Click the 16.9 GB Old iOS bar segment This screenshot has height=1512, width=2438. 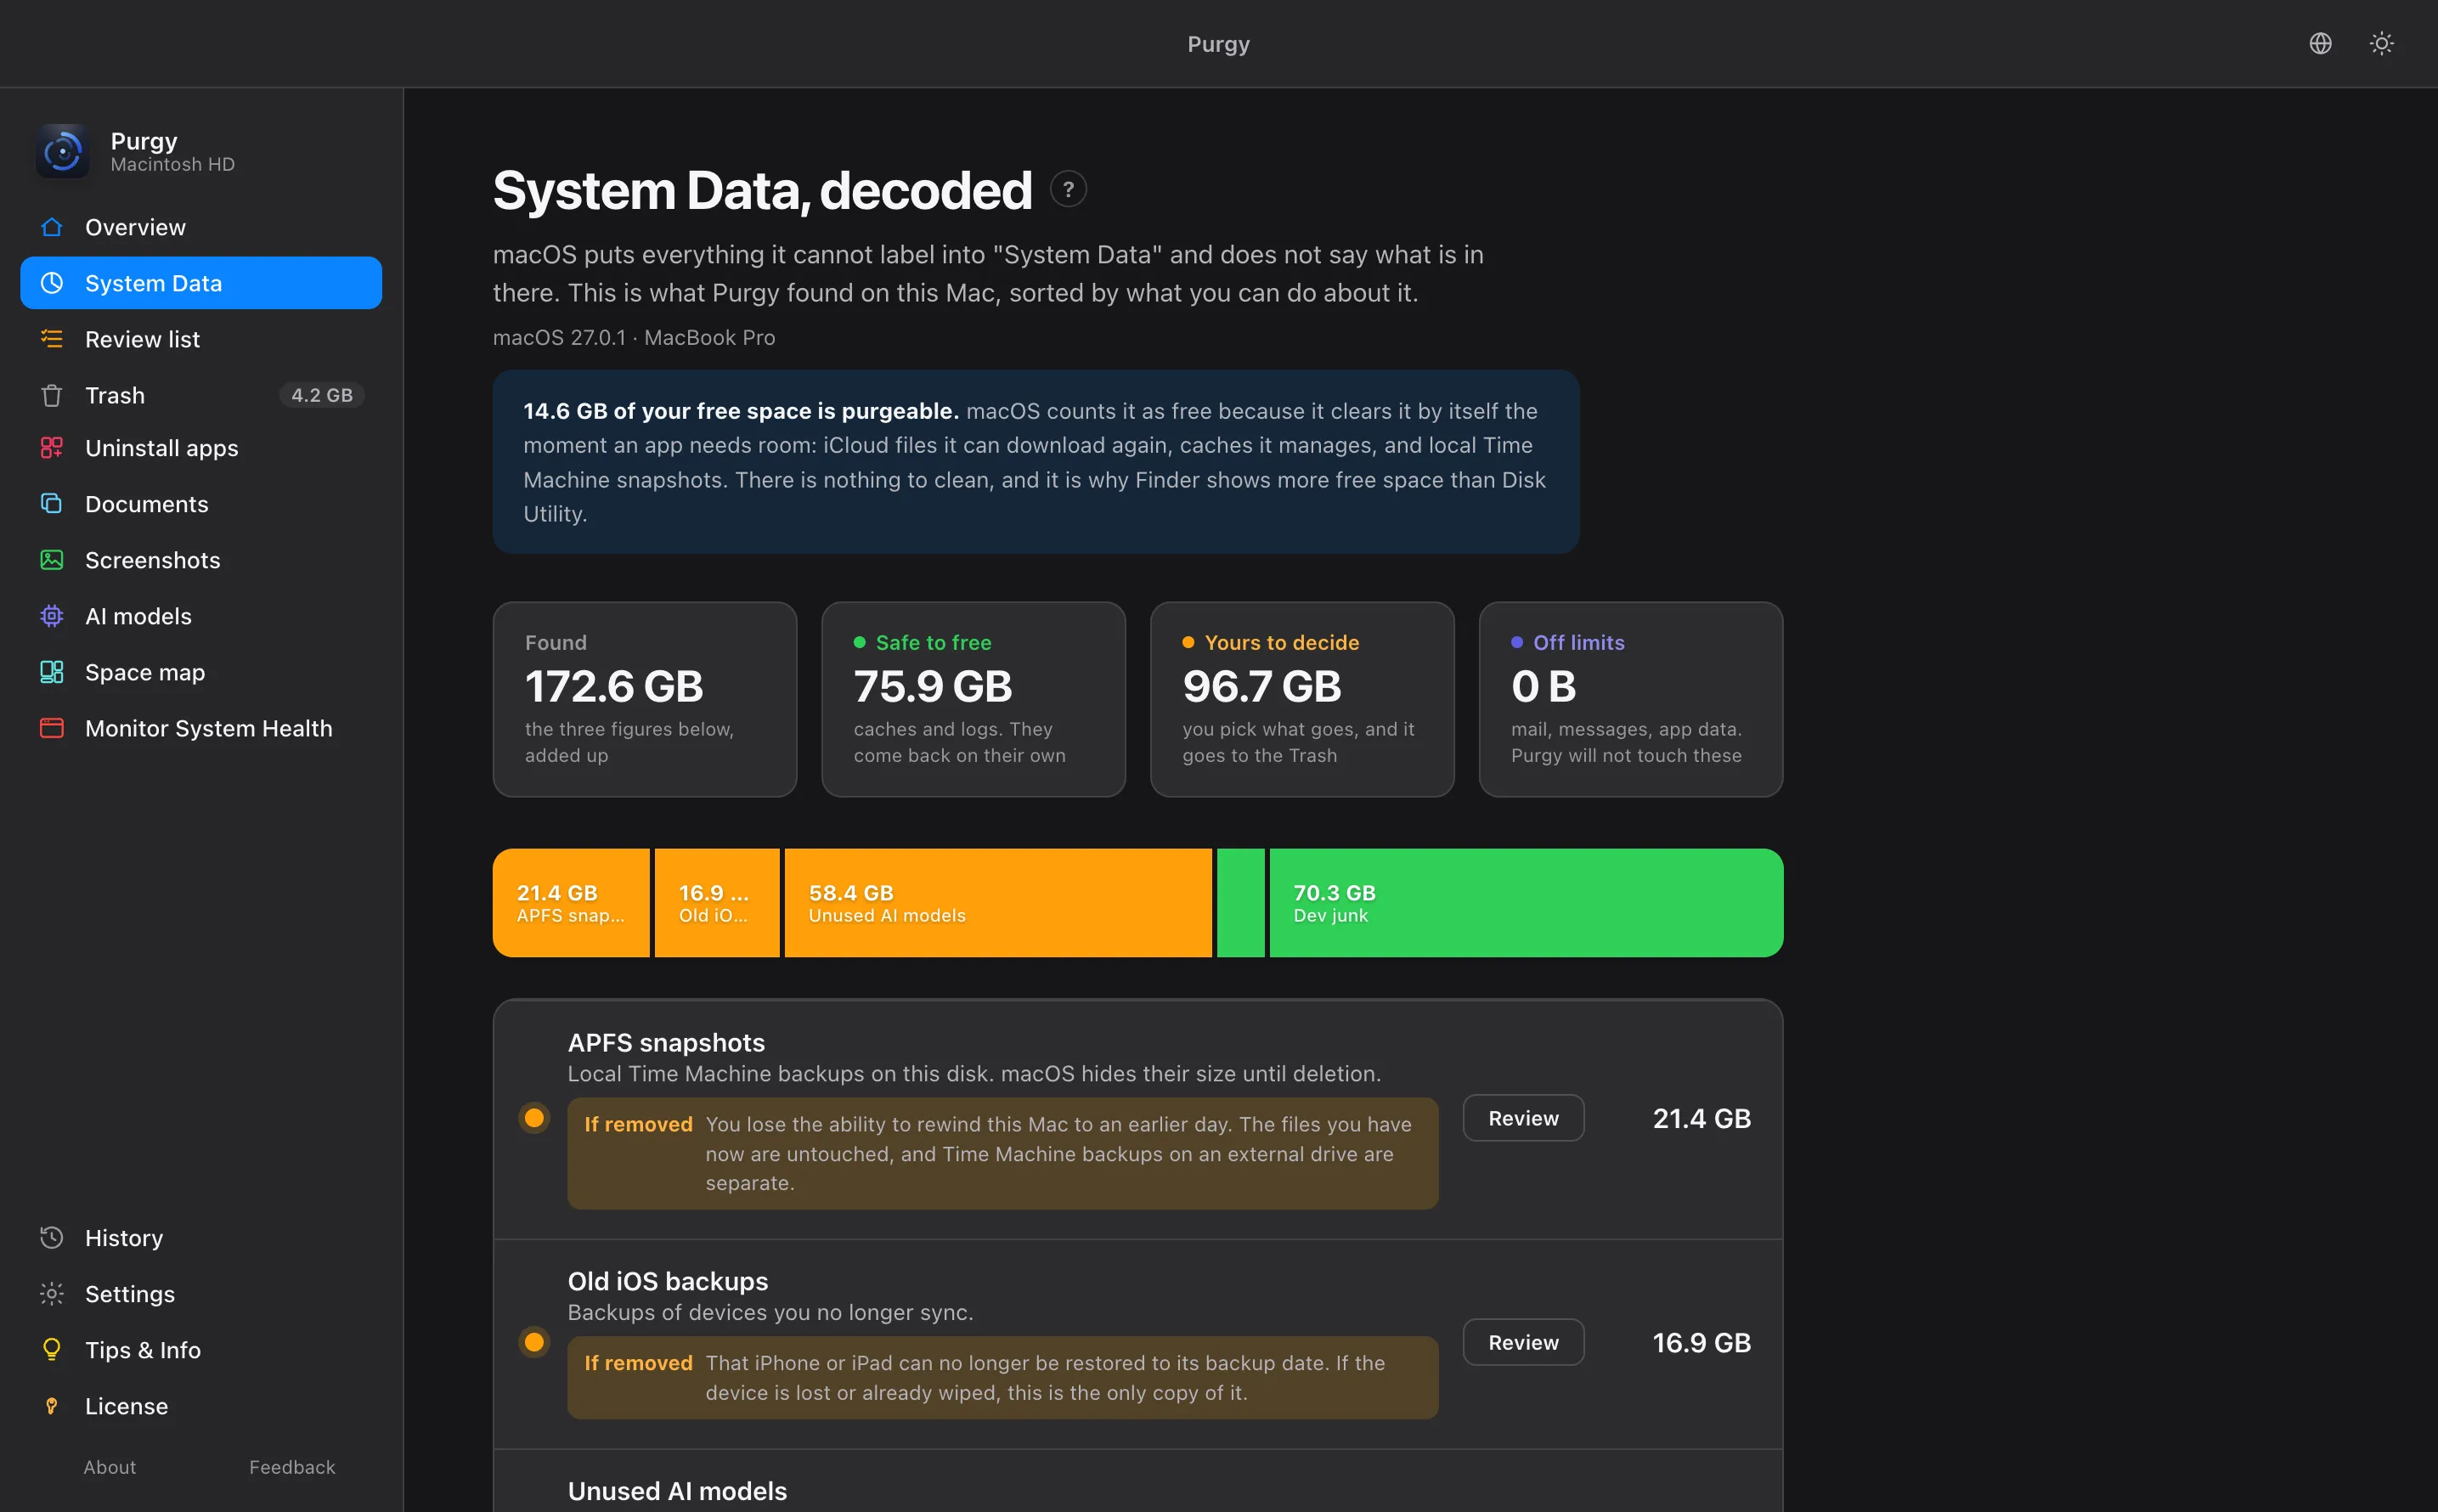pyautogui.click(x=717, y=903)
